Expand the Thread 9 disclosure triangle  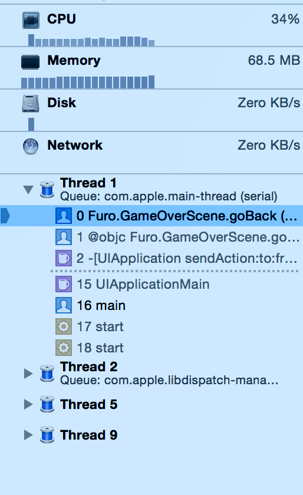(x=28, y=435)
